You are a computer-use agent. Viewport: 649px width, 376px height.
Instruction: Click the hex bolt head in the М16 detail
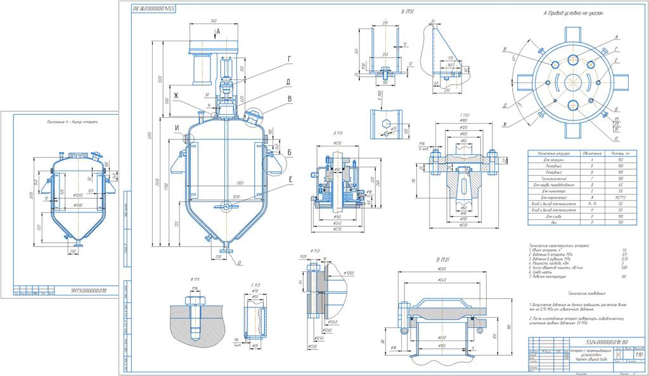pyautogui.click(x=195, y=300)
